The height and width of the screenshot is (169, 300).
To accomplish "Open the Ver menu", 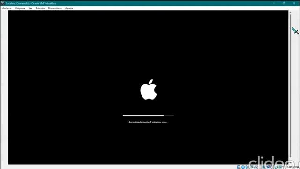I will pos(30,8).
